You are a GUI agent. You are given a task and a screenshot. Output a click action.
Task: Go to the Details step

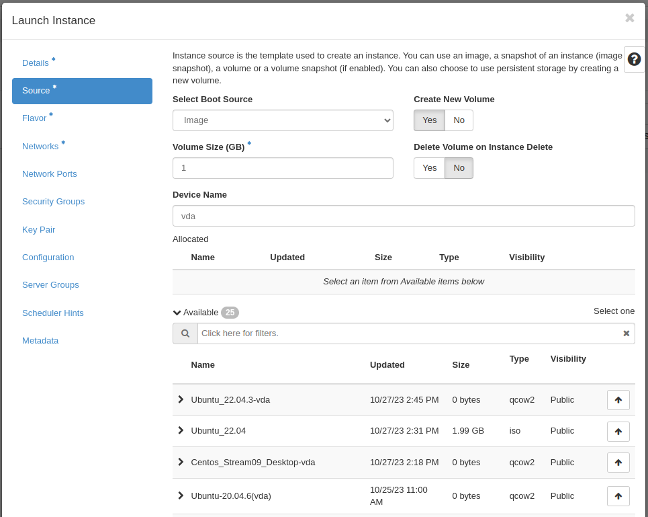tap(36, 63)
